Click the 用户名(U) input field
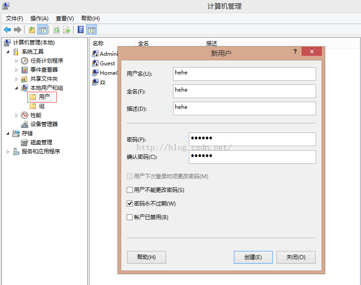The height and width of the screenshot is (285, 361). (244, 74)
